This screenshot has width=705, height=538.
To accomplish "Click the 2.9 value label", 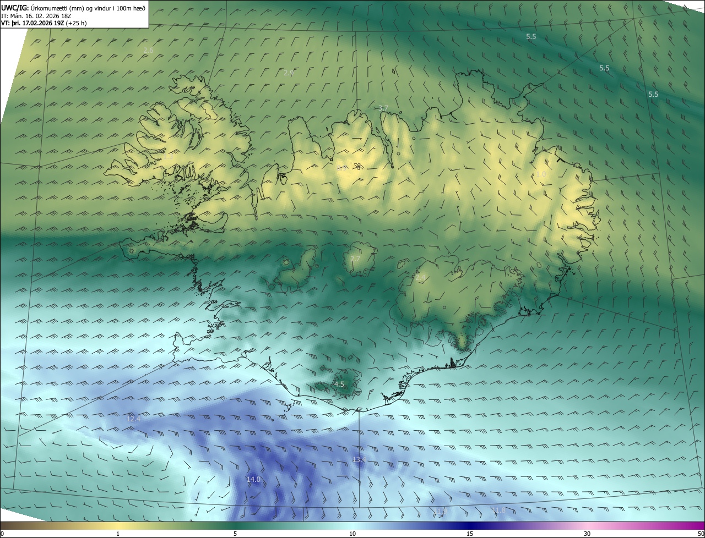I will (x=289, y=73).
